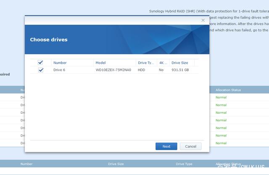The width and height of the screenshot is (269, 175).
Task: Click Drive Size header in bottom table
Action: point(116,164)
